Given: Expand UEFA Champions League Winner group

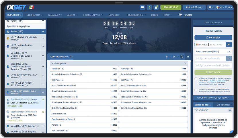Looking at the screenshot, I should [x=43, y=38].
